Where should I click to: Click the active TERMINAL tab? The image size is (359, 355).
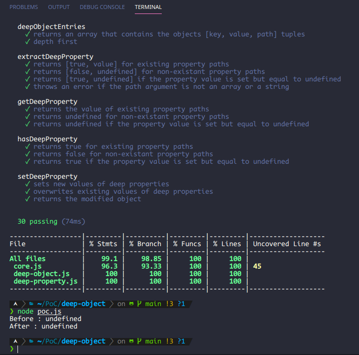click(x=148, y=7)
